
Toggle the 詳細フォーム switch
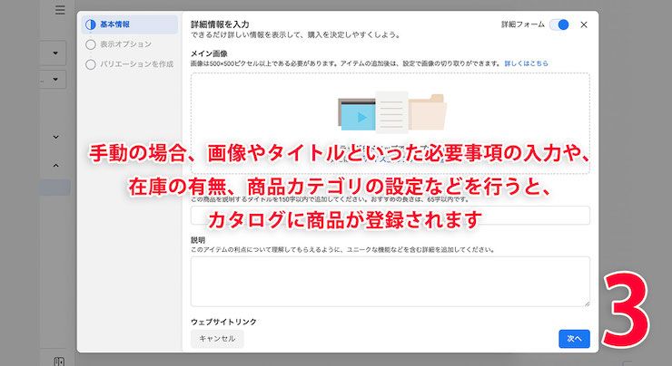tap(559, 24)
